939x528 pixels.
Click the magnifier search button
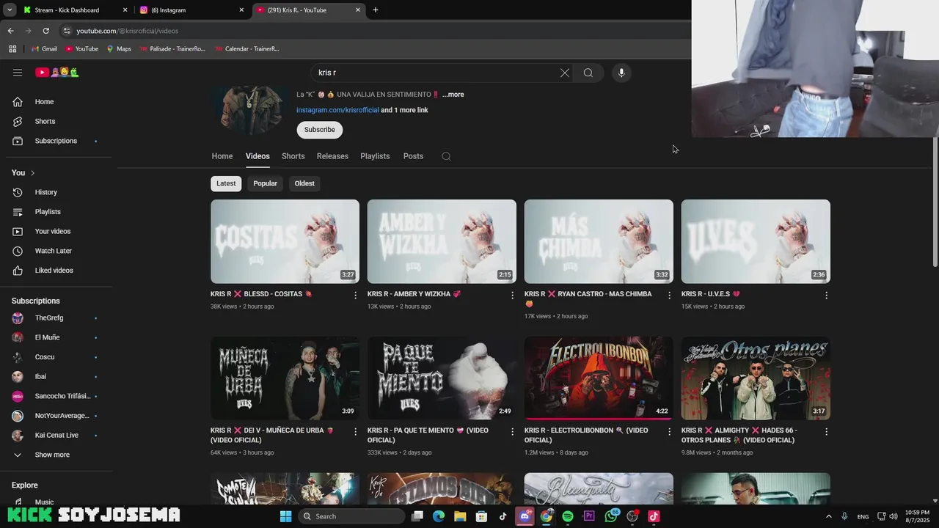click(588, 73)
